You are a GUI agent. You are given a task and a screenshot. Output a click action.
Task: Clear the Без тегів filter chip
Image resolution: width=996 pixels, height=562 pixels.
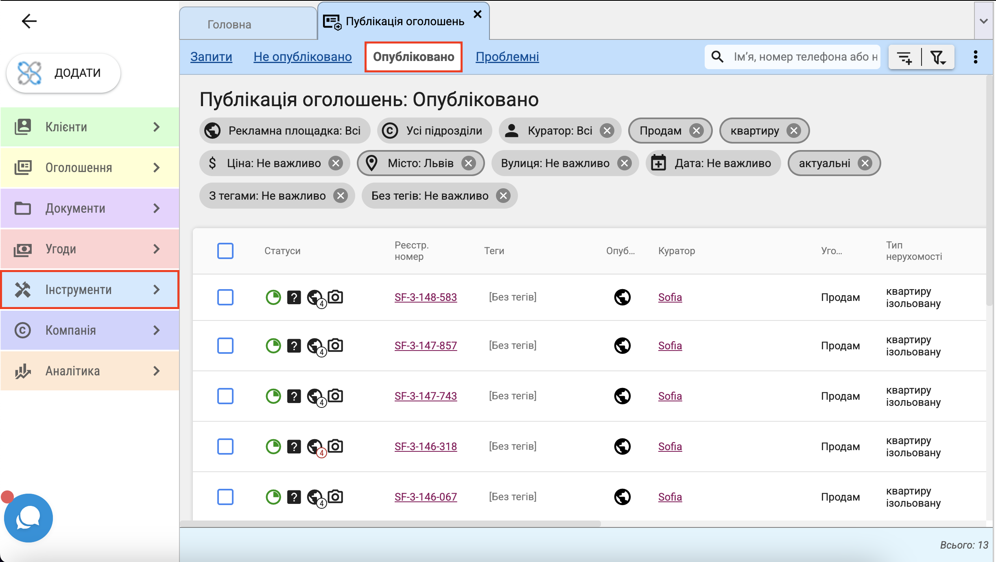point(503,196)
